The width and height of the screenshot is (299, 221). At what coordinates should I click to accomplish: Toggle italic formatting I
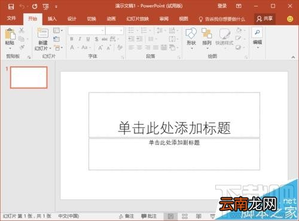click(x=80, y=39)
